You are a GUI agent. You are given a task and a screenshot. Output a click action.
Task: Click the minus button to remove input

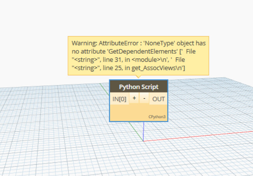point(144,98)
